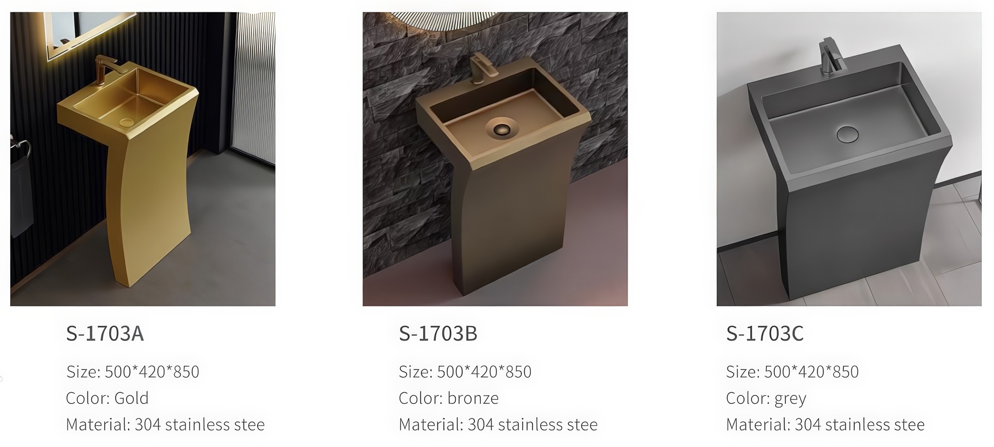Select the size text under S-1703B
Viewport: 994px width, 447px height.
coord(465,372)
